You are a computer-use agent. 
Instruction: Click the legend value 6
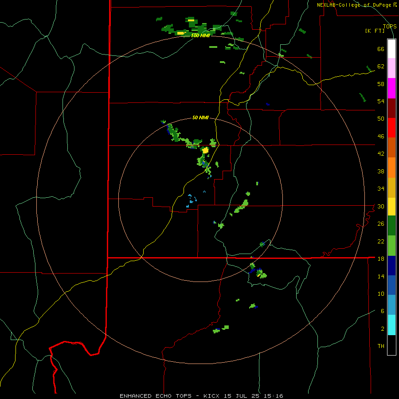tap(383, 311)
